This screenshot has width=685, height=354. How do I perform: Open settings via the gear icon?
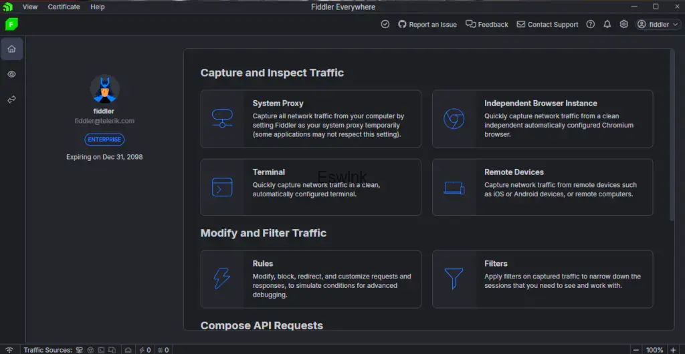coord(623,24)
